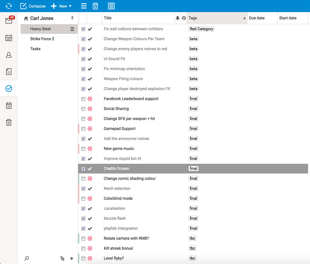310x264 pixels.
Task: Select the task Change SFX per weapon + hit
Action: (129, 119)
